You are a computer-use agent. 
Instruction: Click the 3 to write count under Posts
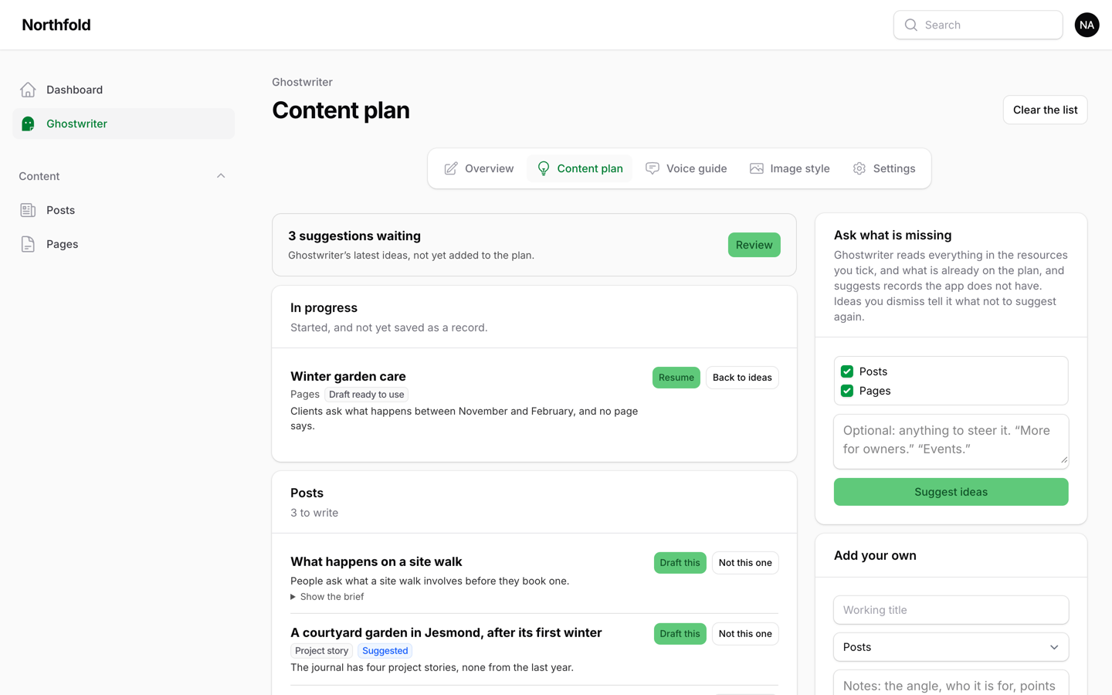(314, 513)
